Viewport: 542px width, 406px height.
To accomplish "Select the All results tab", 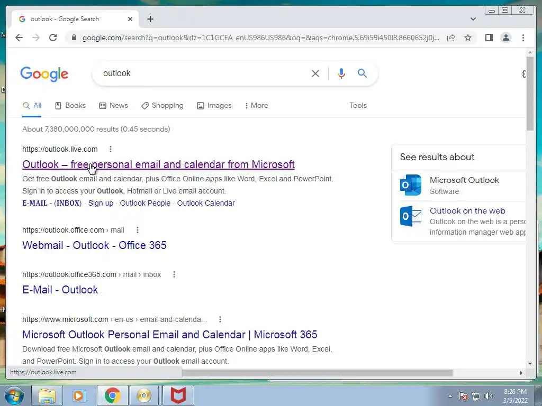I will [32, 106].
